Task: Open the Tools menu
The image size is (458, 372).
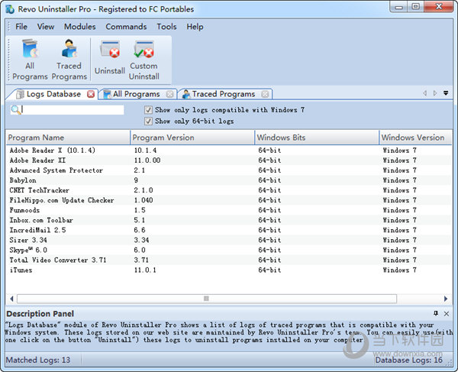Action: pyautogui.click(x=166, y=27)
